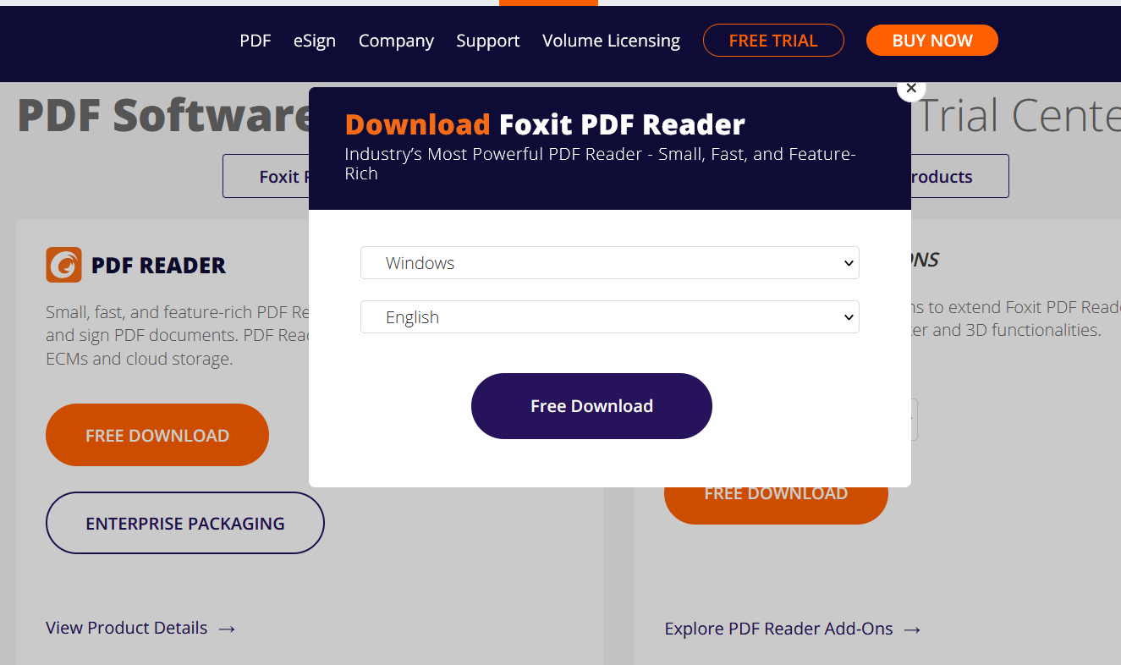
Task: Open Explore PDF Reader Add-Ons link
Action: [793, 629]
